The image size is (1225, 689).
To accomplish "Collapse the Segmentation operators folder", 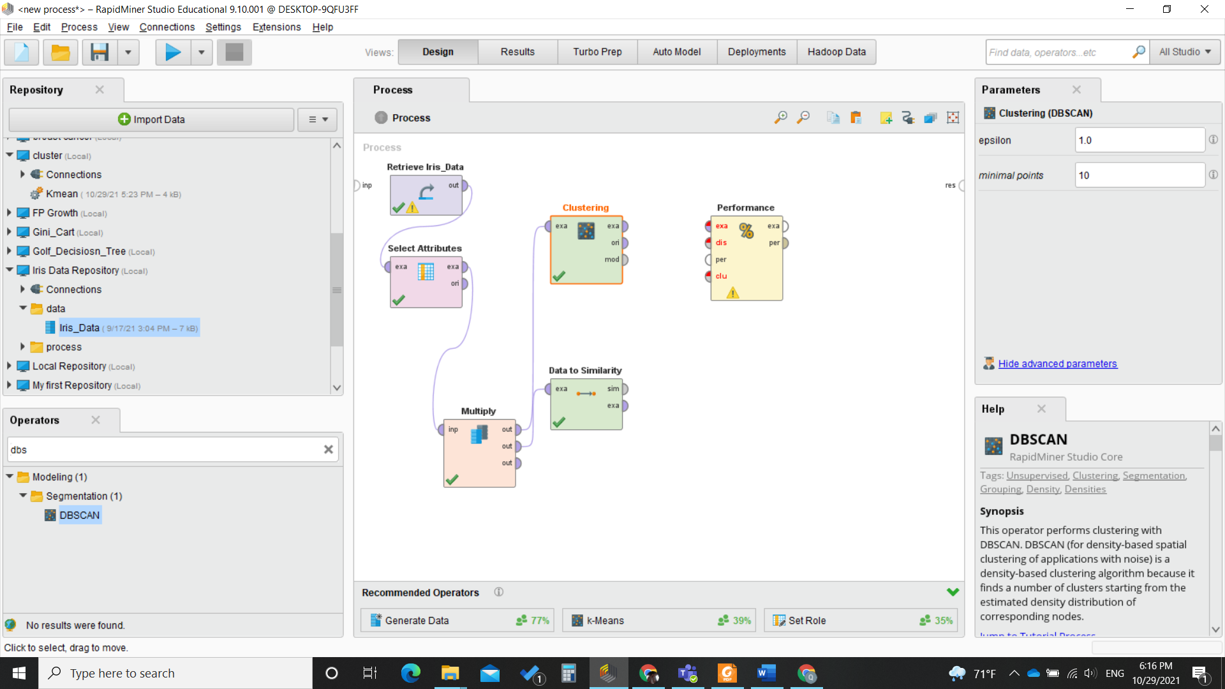I will tap(23, 496).
